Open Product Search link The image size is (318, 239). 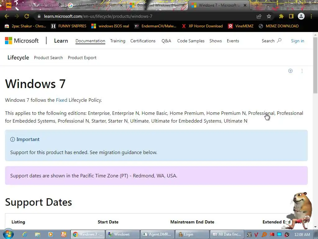[x=48, y=58]
